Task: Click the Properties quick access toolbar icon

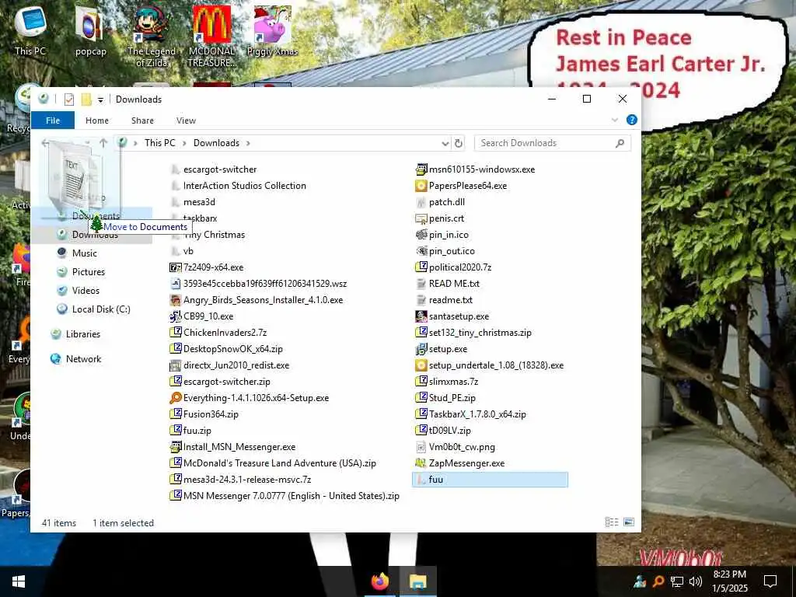Action: [69, 99]
